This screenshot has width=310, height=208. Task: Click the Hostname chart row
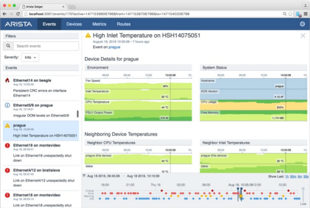coord(254,84)
